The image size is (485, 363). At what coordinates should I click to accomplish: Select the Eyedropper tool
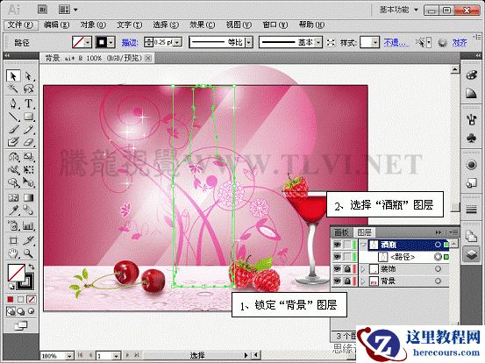pos(13,210)
